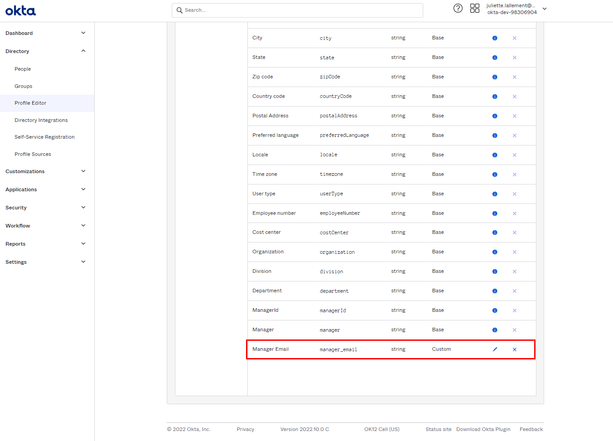Viewport: 613px width, 441px height.
Task: Show info for the Time zone attribute
Action: click(x=495, y=174)
